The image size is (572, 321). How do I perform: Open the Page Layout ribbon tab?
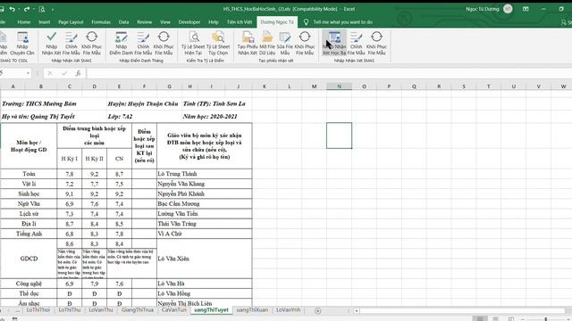[71, 22]
